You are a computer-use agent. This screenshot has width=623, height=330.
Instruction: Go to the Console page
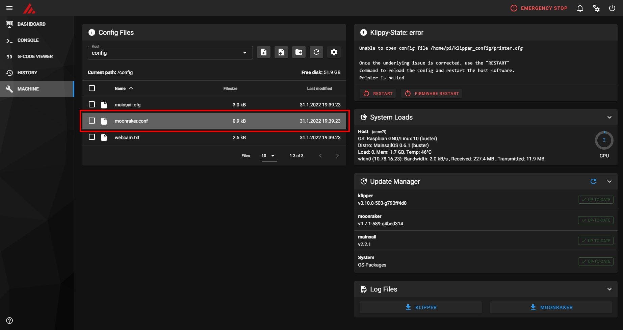[28, 40]
